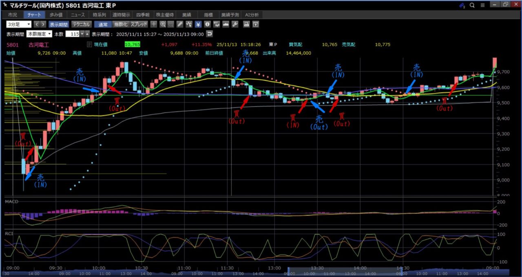Zoom in using the magnifier plus icon
The height and width of the screenshot is (277, 522).
tap(163, 24)
